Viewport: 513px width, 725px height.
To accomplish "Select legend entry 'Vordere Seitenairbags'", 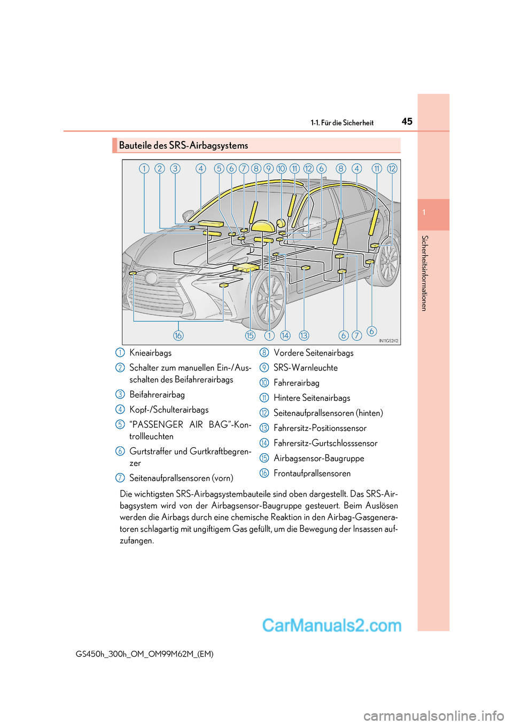I will click(313, 353).
